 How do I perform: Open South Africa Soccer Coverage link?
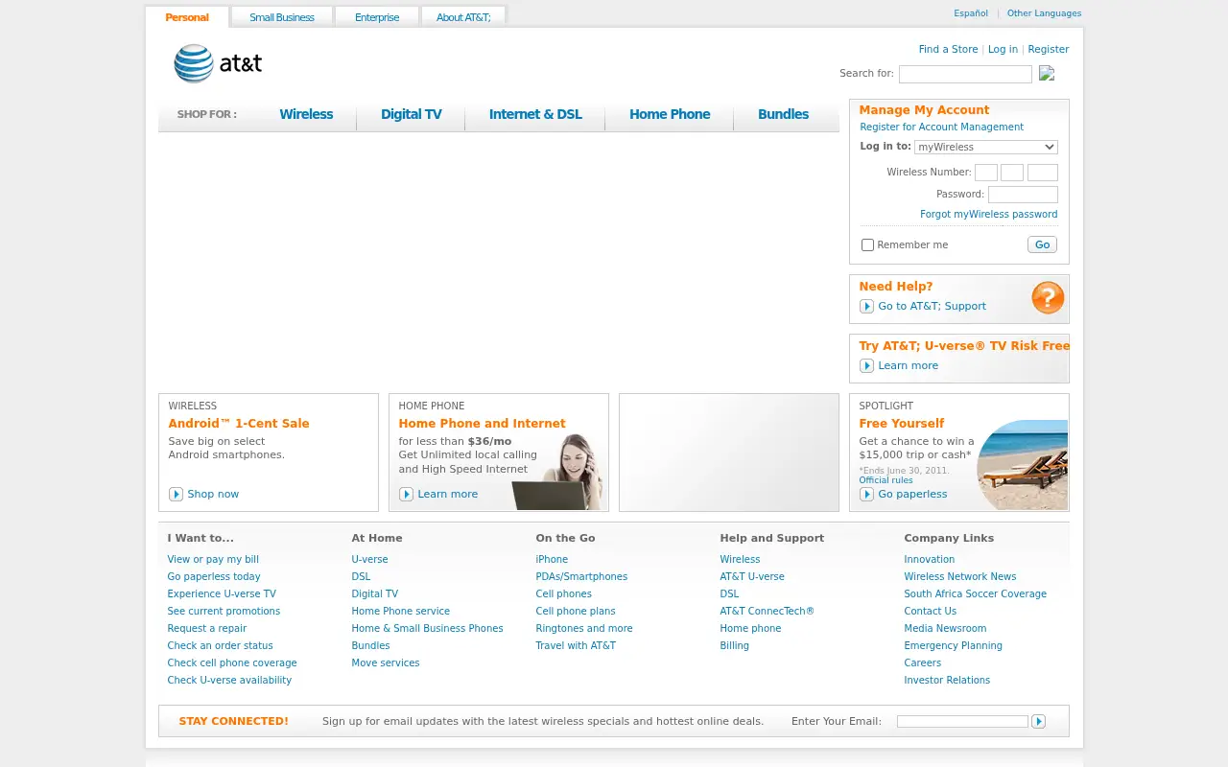click(975, 594)
